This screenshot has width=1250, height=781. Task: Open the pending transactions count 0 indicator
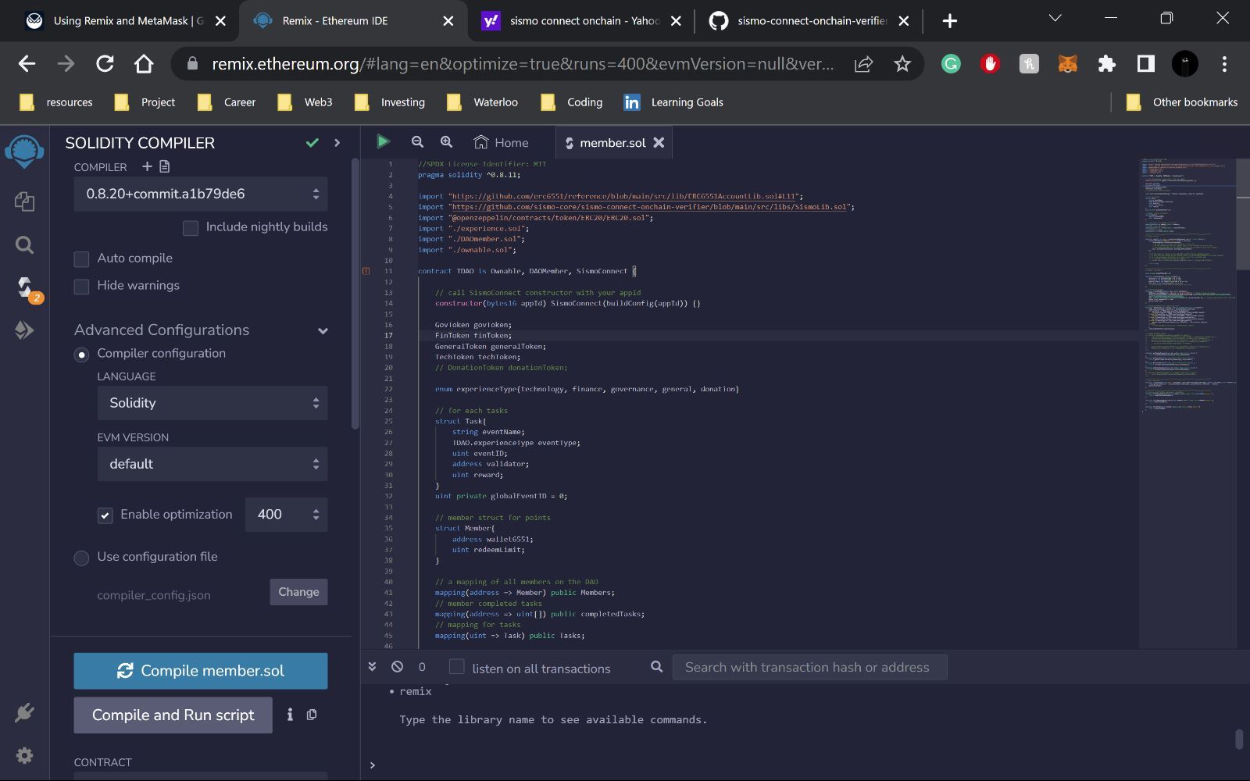(x=422, y=666)
